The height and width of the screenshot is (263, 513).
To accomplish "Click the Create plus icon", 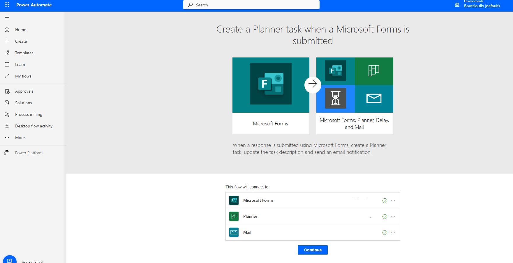I will point(7,41).
